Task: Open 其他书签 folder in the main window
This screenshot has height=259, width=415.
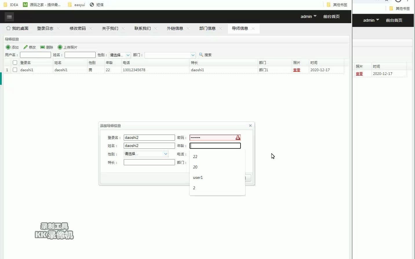Action: tap(337, 5)
